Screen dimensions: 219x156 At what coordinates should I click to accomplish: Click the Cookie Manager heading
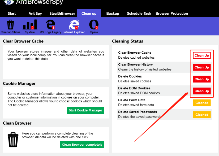point(19,84)
